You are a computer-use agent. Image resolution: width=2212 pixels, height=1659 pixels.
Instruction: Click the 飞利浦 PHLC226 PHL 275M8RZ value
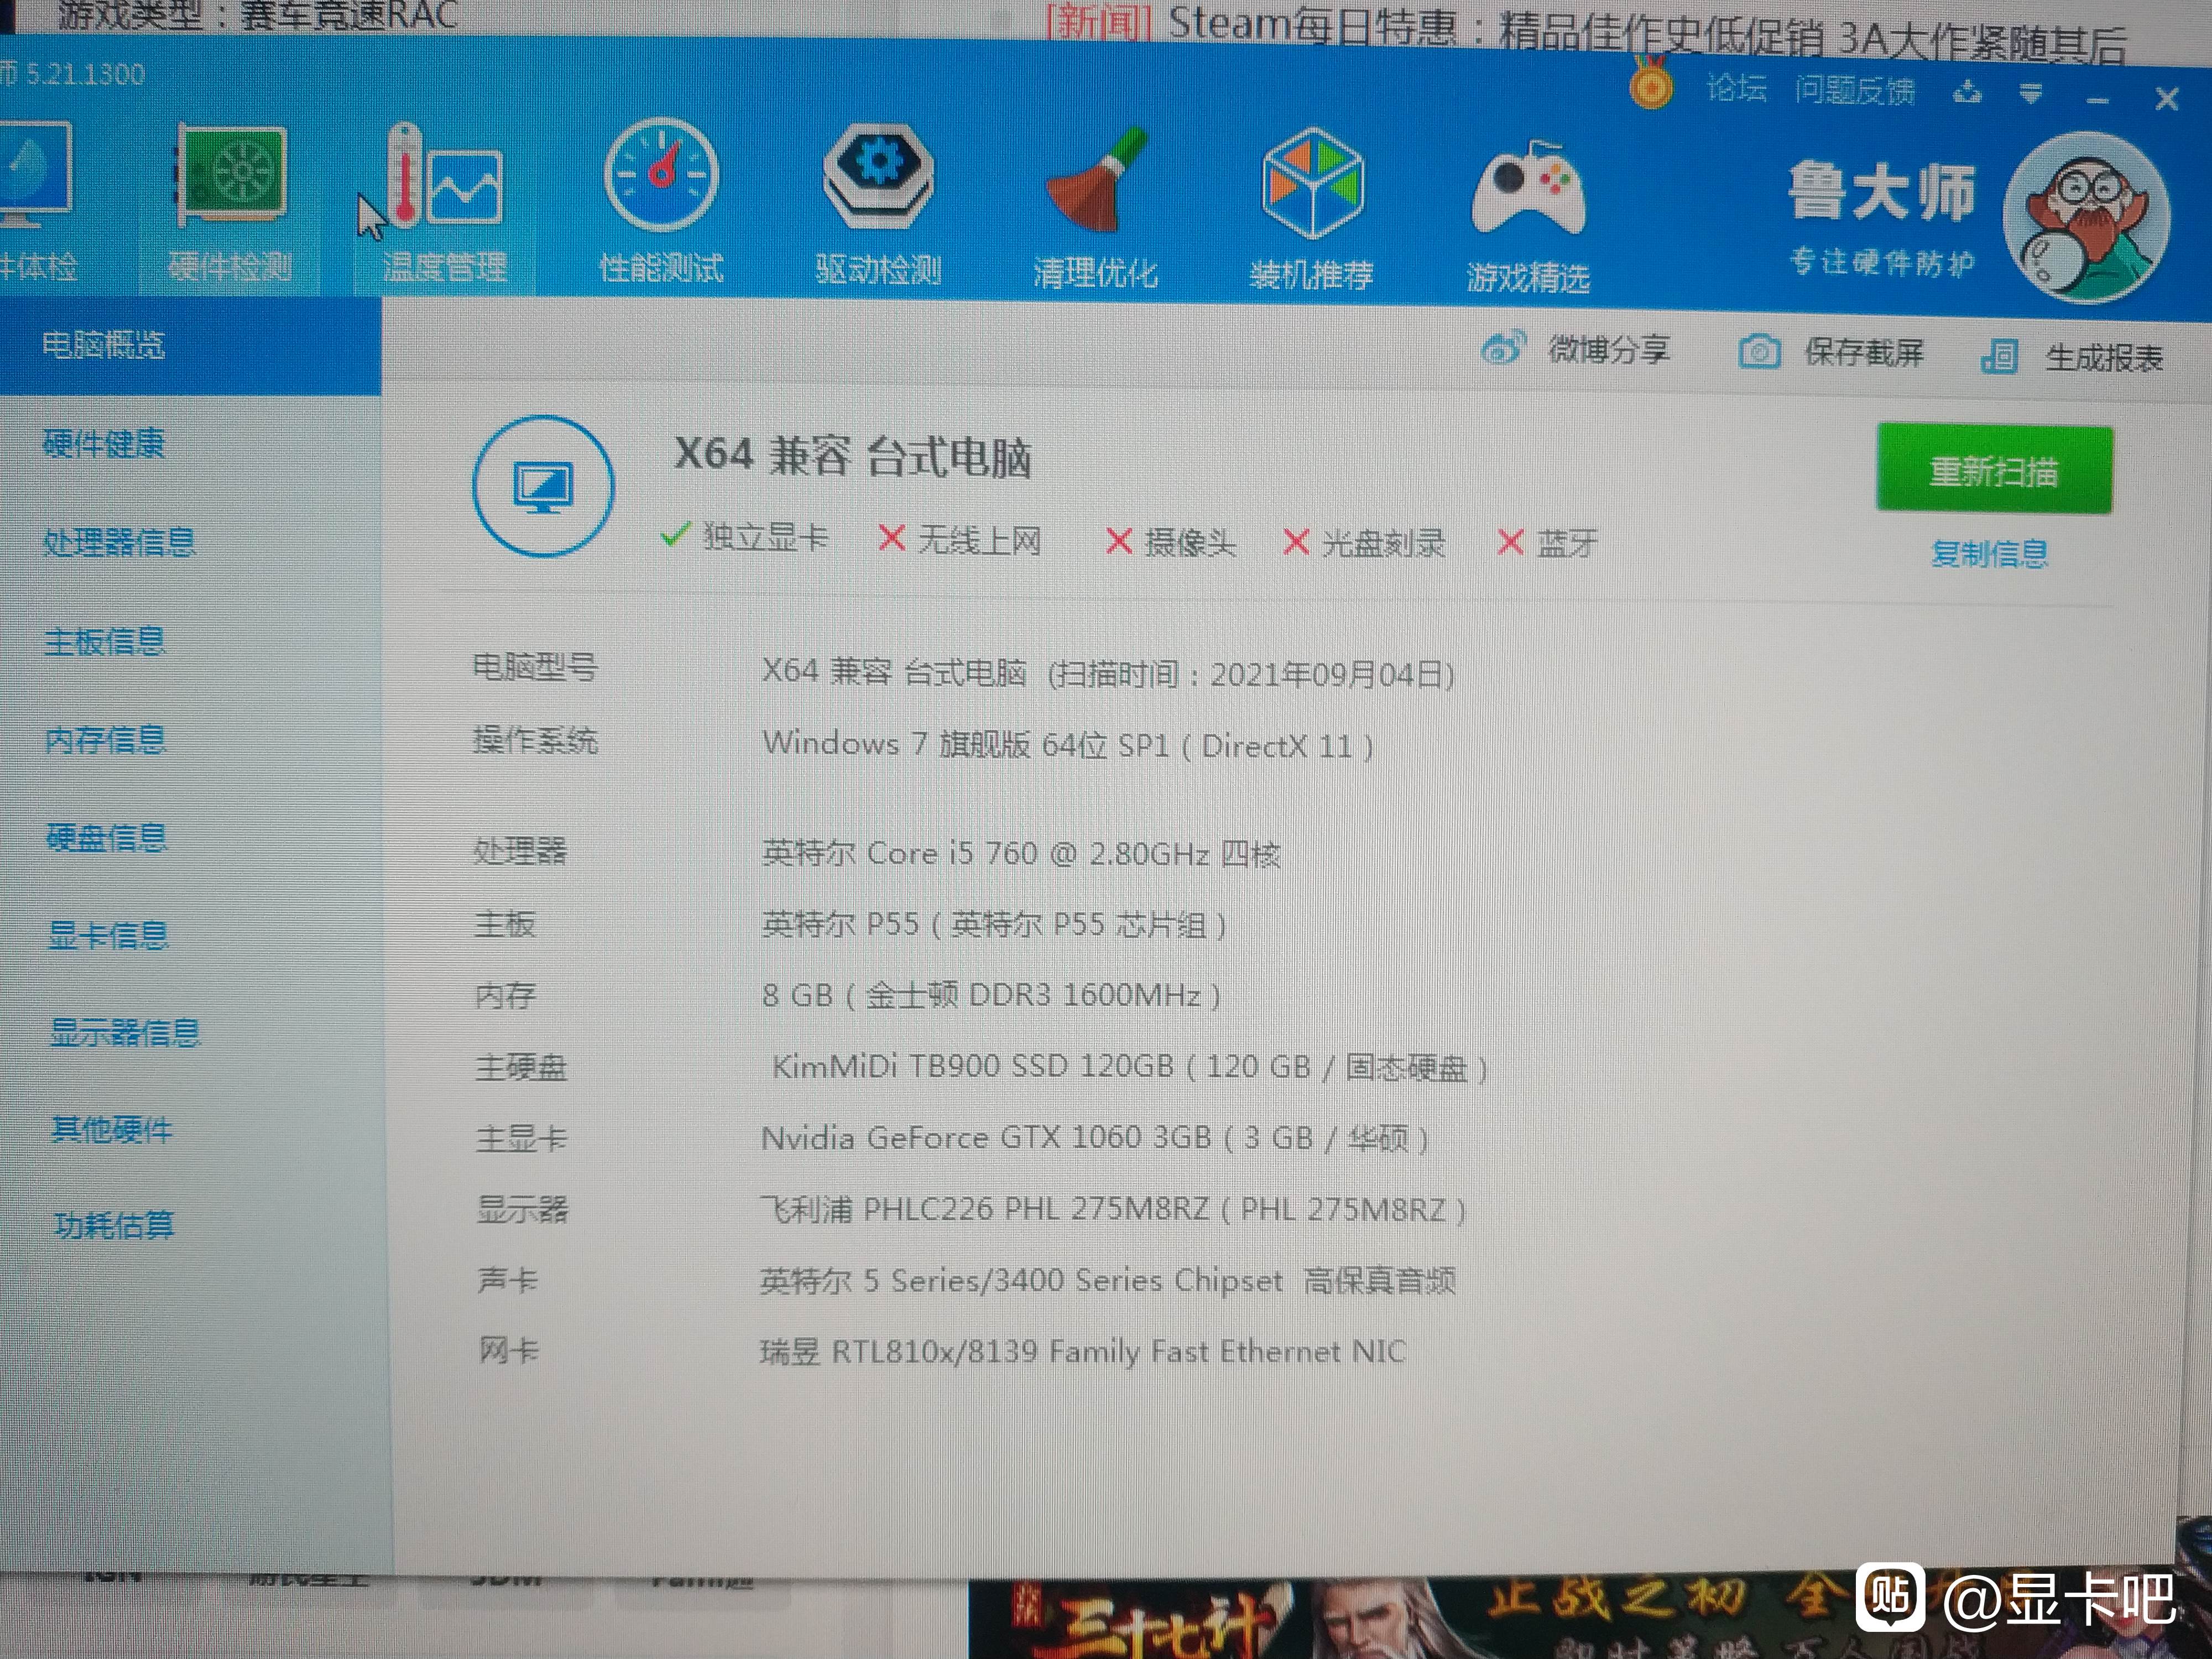click(1113, 1210)
